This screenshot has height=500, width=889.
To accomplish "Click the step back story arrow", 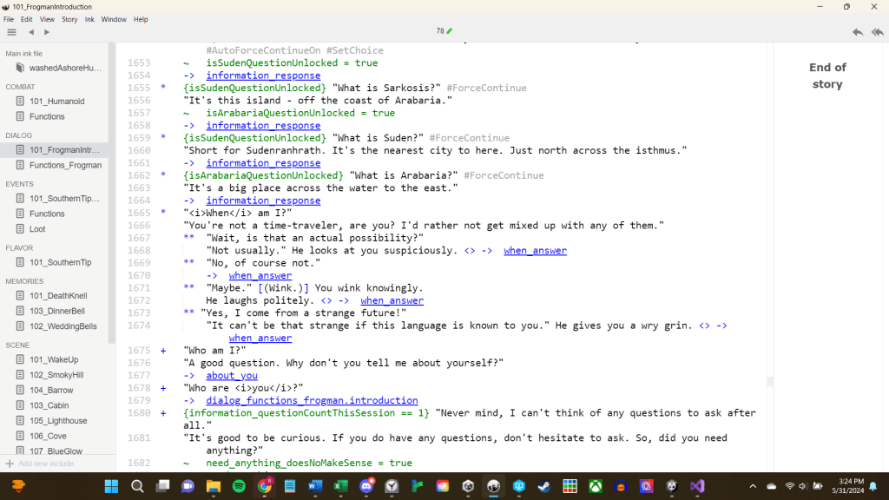I will [858, 32].
